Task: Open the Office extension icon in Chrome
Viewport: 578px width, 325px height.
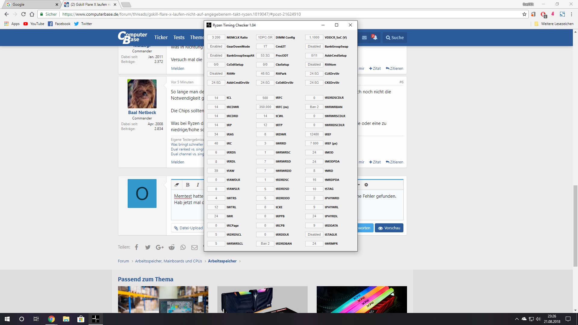Action: coord(533,14)
